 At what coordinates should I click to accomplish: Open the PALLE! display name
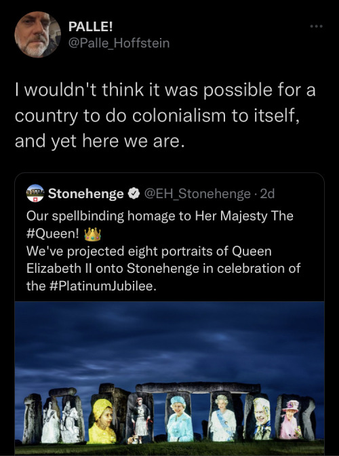coord(90,26)
